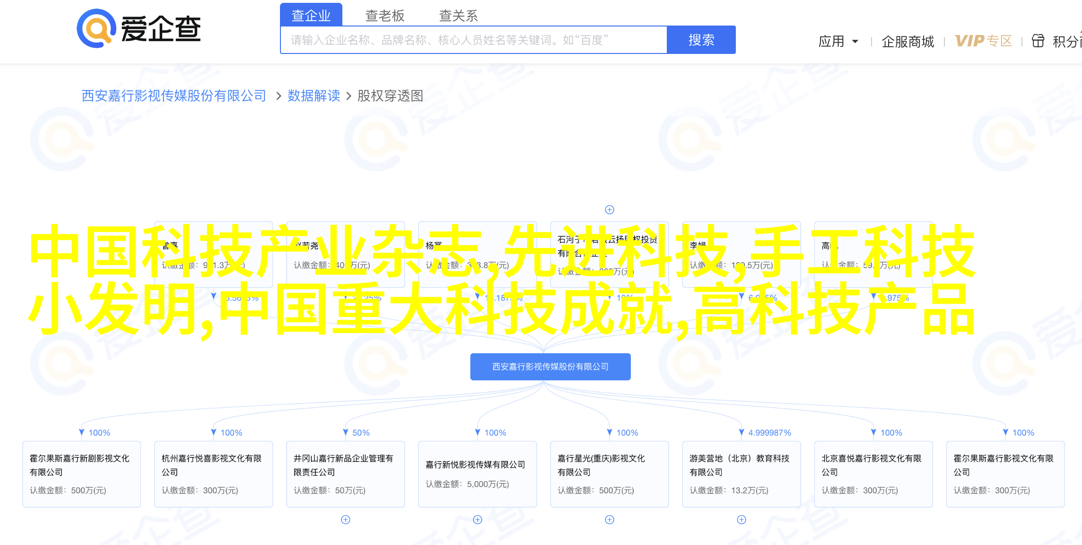Click the 爱企查 logo
The height and width of the screenshot is (545, 1082).
coord(139,28)
